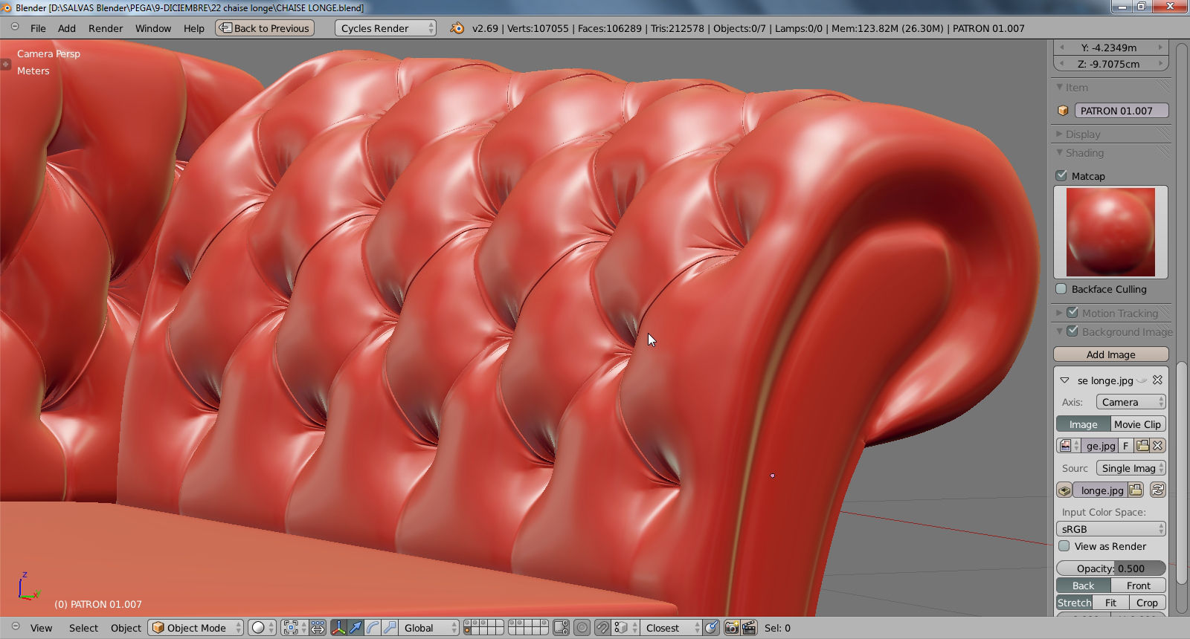Open the 3D view Select menu

[83, 628]
